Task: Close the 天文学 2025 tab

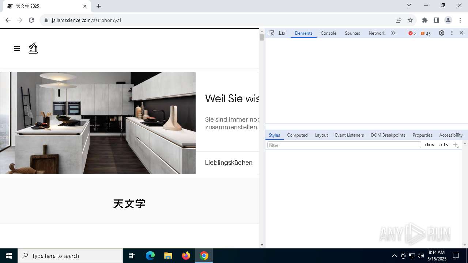Action: [85, 6]
